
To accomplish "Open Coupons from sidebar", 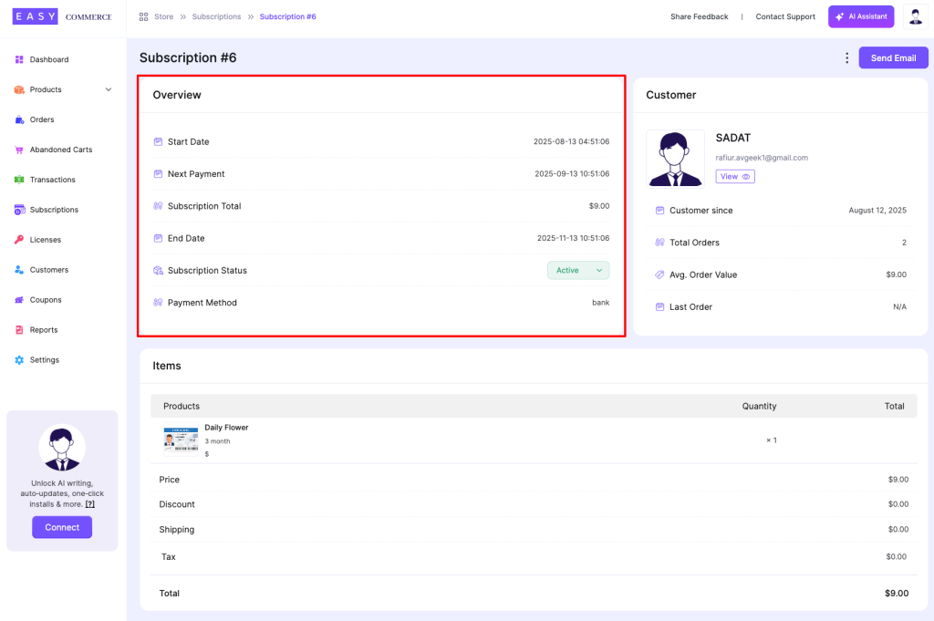I will [x=46, y=300].
